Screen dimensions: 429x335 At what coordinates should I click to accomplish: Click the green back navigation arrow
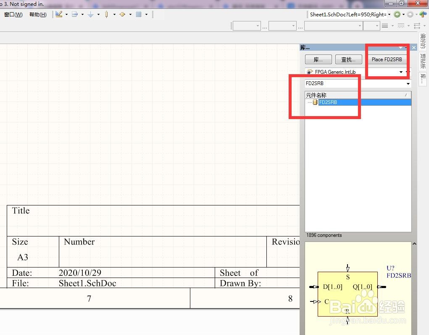pyautogui.click(x=397, y=15)
